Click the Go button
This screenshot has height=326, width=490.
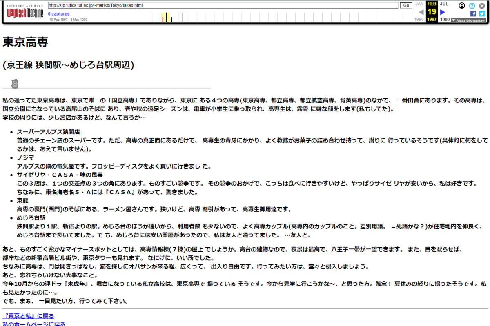(406, 5)
